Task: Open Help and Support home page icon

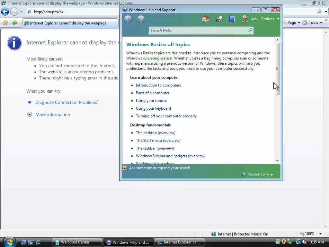Action: point(205,19)
